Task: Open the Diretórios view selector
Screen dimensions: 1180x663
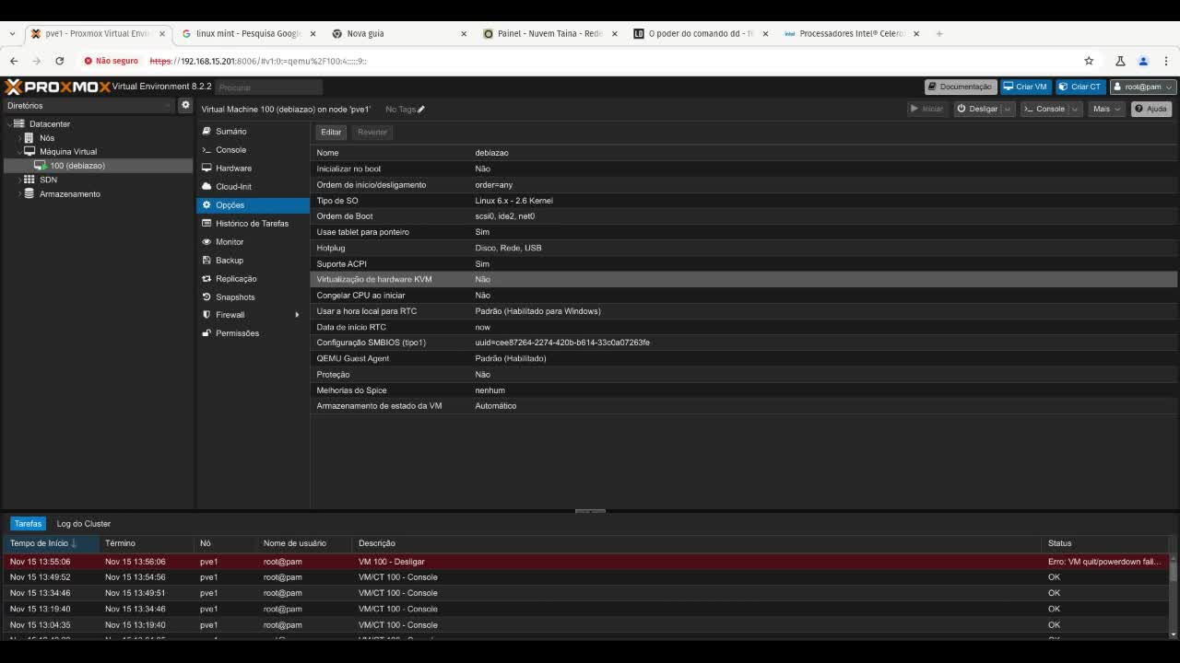Action: pos(89,106)
